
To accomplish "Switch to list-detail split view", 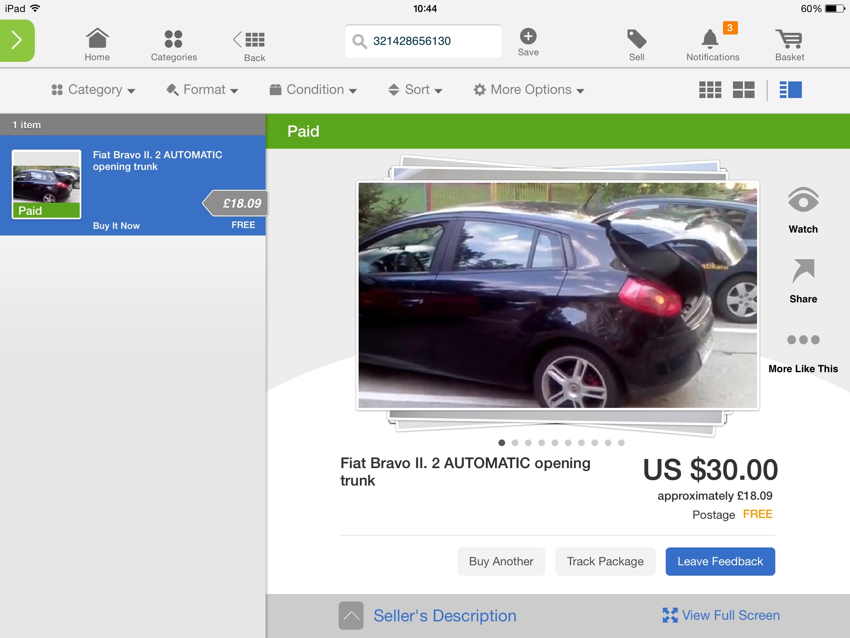I will coord(791,90).
